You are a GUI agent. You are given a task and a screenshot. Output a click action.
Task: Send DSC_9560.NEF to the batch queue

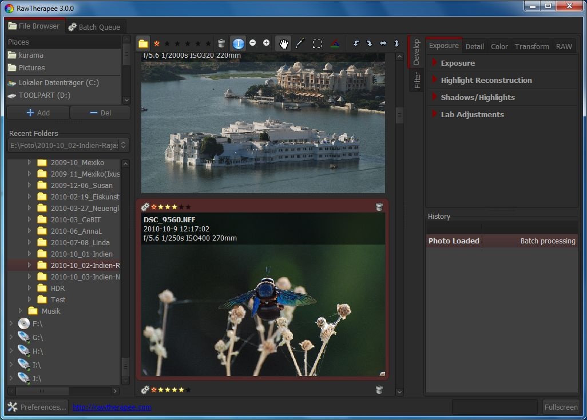coord(145,207)
